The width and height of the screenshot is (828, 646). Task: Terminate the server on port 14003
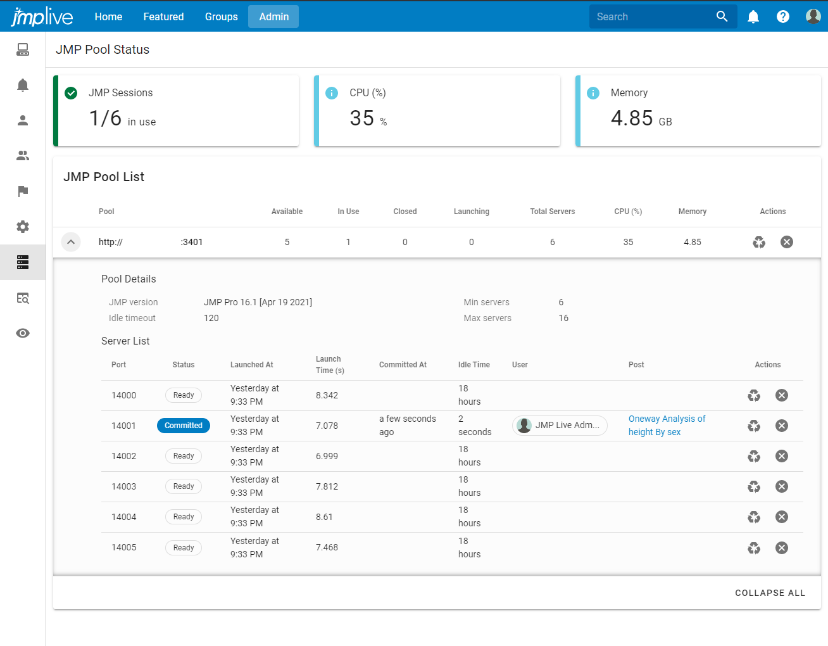click(782, 486)
